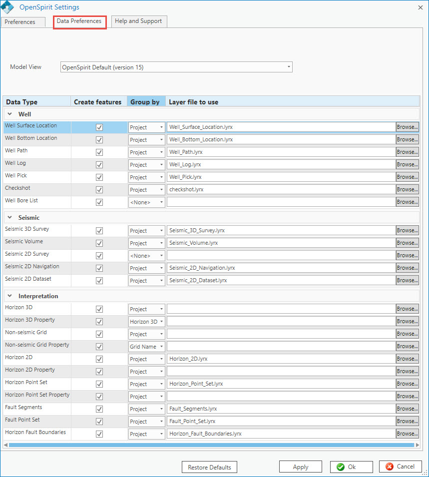Browse layer file for Seismic Volume

(x=408, y=243)
